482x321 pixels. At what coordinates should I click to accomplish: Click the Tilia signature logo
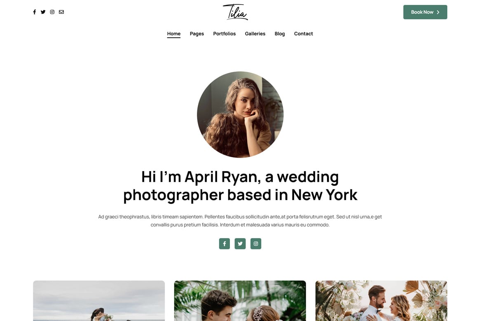(236, 12)
